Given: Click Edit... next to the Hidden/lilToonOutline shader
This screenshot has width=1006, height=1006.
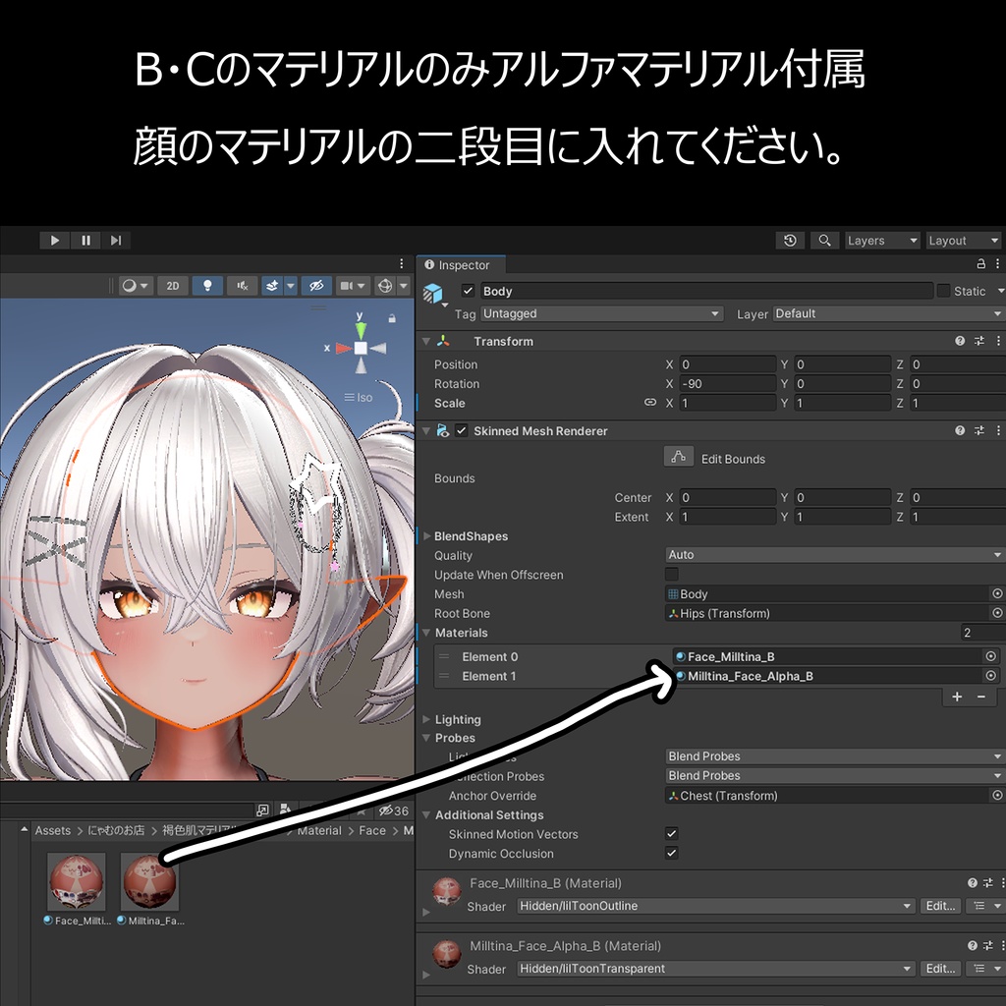Looking at the screenshot, I should click(939, 906).
